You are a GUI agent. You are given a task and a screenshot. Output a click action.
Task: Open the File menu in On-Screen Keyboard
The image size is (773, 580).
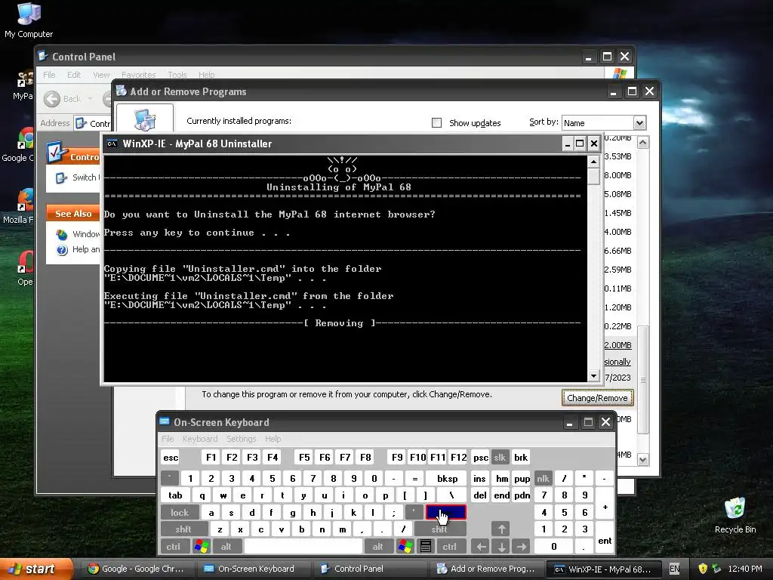[168, 439]
